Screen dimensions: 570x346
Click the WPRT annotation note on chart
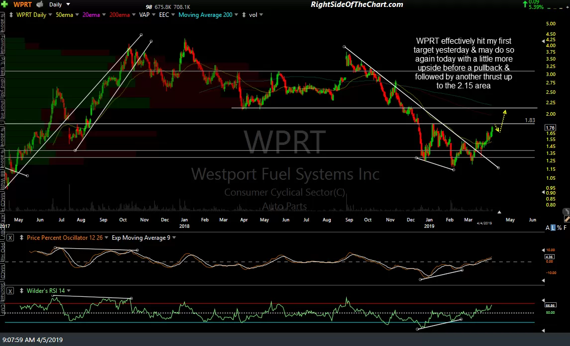464,63
